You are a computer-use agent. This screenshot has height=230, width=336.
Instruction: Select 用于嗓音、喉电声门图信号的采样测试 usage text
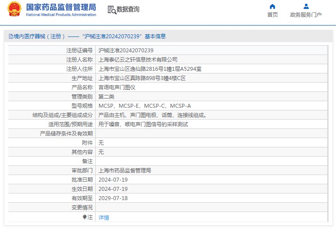143,124
